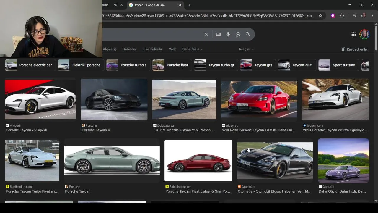Open the dark red Taycan Sahibinden image
This screenshot has width=378, height=213.
pos(198,160)
